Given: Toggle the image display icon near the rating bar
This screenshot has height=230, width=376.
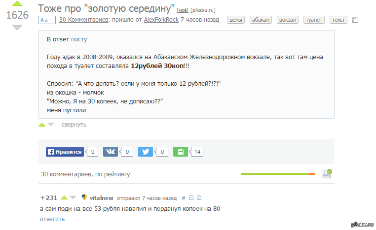Looking at the screenshot, I should 326,173.
